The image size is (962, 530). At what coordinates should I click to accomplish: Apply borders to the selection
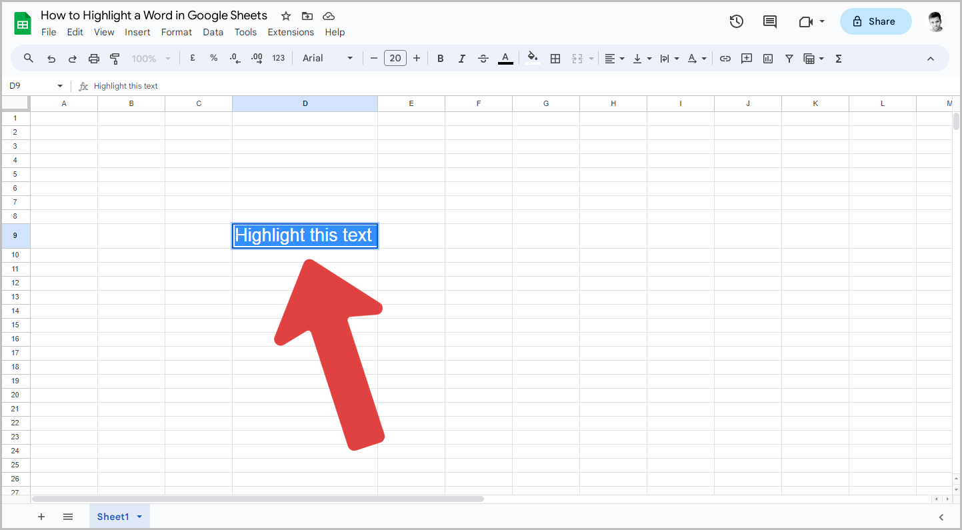(555, 58)
